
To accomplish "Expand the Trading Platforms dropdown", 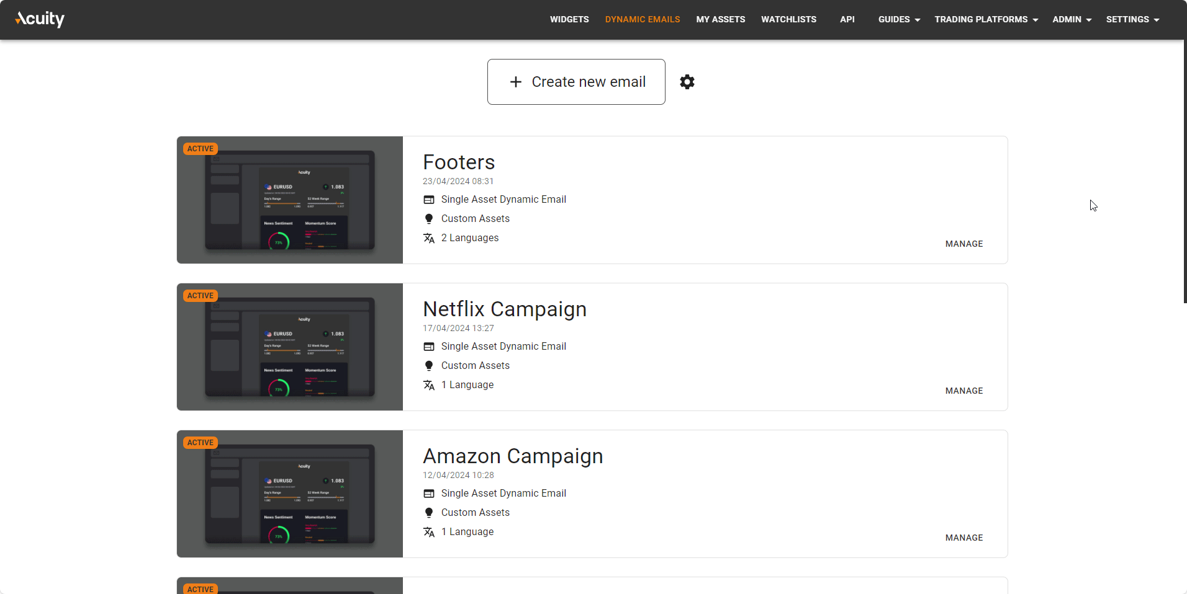I will click(986, 19).
